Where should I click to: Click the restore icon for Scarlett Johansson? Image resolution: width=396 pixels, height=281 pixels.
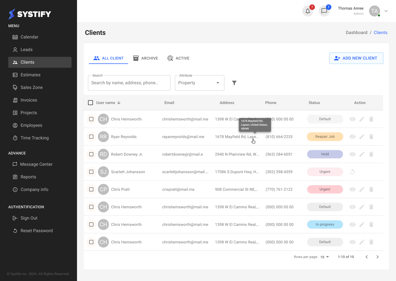tap(352, 172)
